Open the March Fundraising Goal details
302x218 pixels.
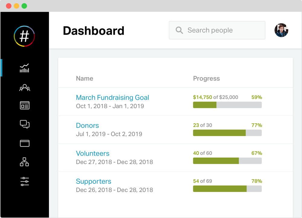pos(112,97)
